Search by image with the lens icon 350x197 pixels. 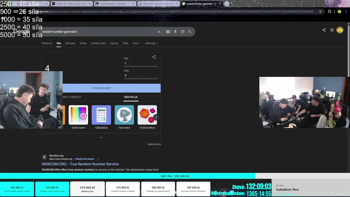[x=183, y=32]
